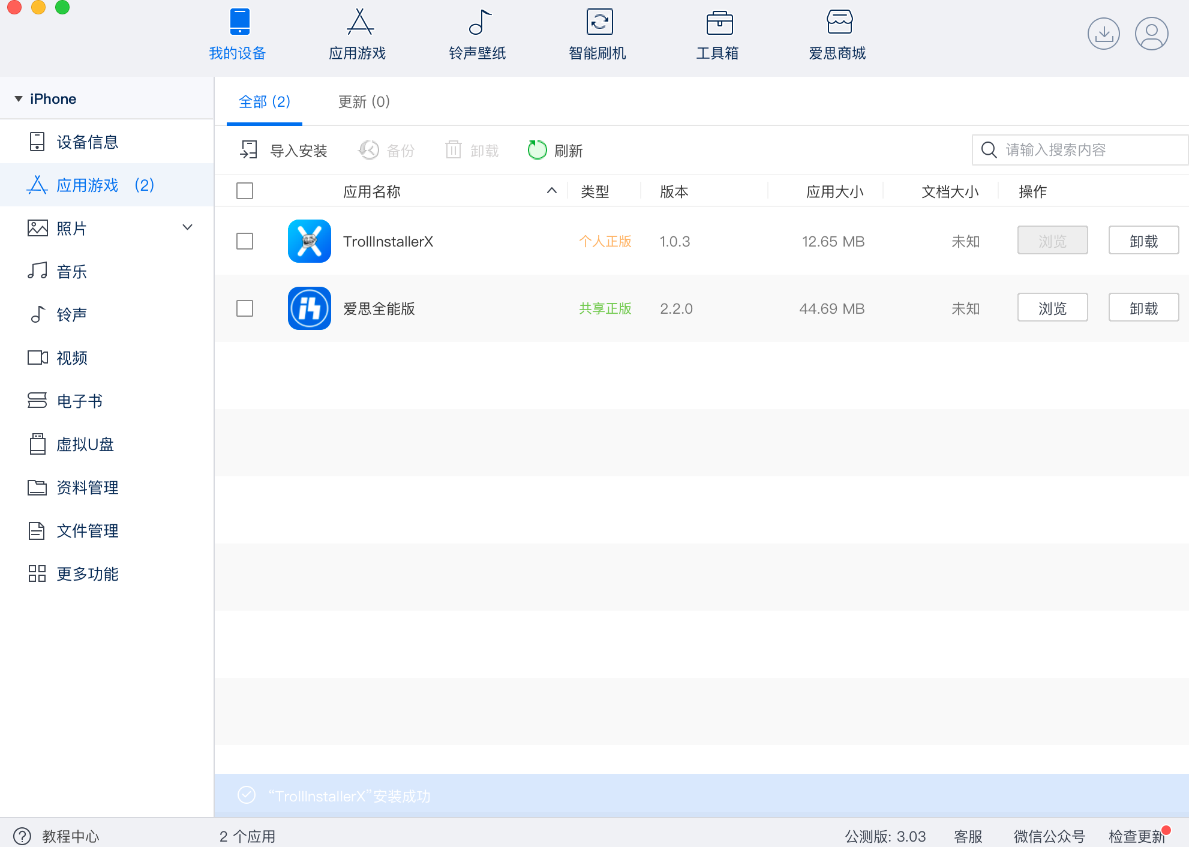This screenshot has height=847, width=1189.
Task: Sort by 应用名称 column arrow
Action: 552,191
